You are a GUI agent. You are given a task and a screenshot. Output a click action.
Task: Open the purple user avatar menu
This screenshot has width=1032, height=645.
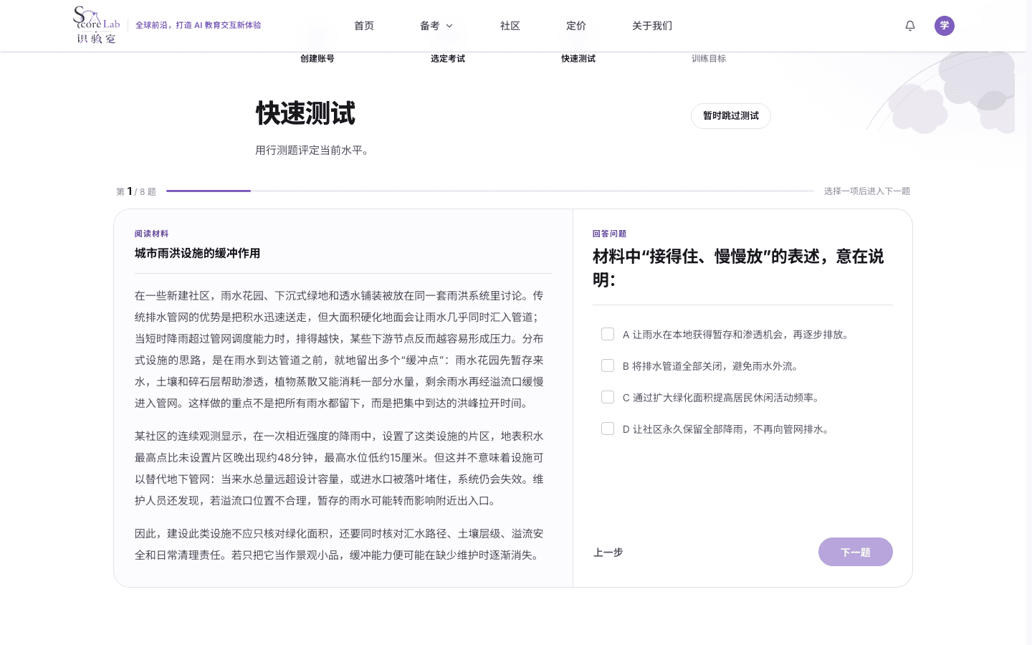click(x=945, y=26)
